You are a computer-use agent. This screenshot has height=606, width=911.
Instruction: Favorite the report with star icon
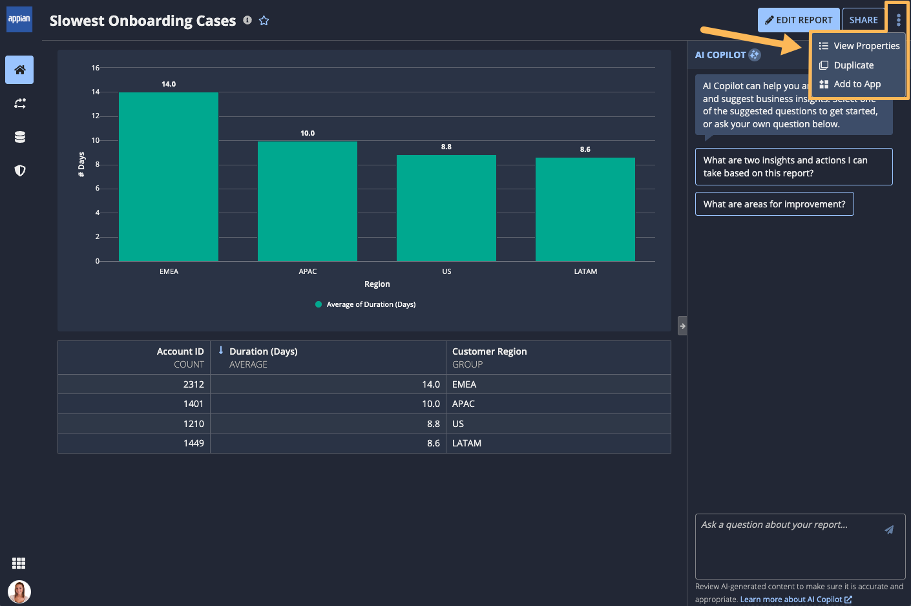264,21
